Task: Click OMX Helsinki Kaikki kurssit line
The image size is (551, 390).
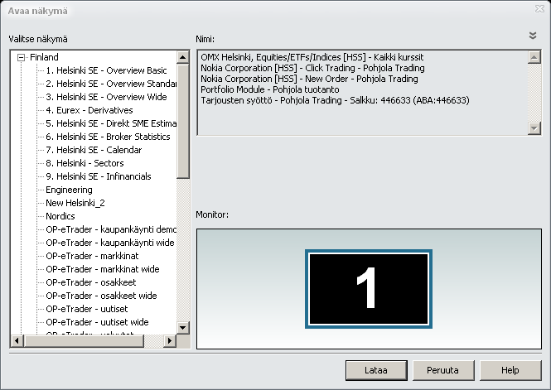Action: pyautogui.click(x=312, y=57)
